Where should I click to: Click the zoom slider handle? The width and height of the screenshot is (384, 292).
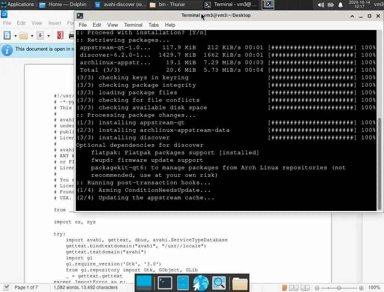point(339,288)
